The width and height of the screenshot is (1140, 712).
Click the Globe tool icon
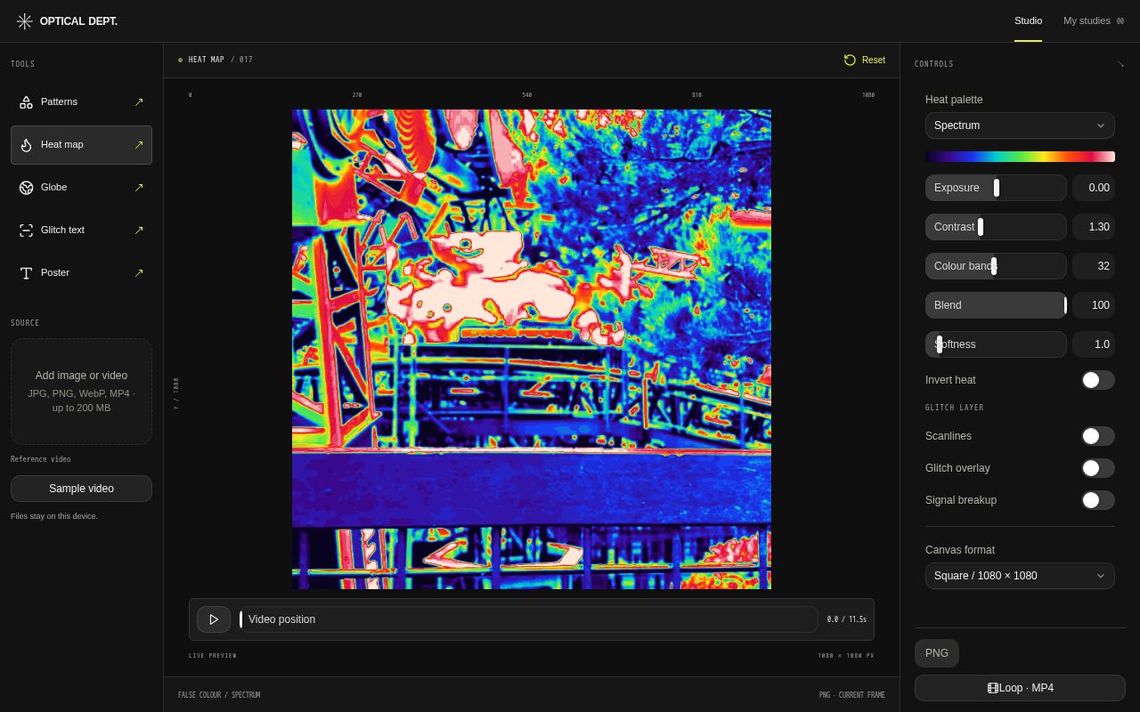(x=26, y=188)
